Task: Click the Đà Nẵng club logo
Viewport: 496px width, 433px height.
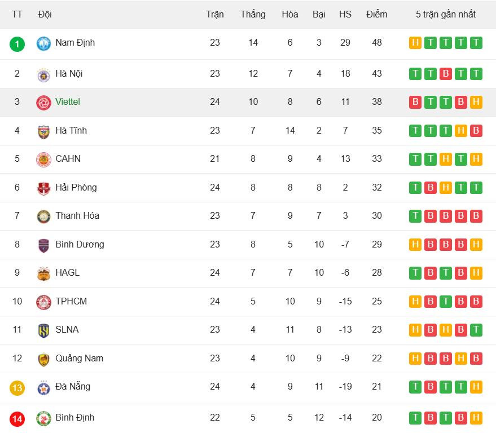Action: (43, 387)
